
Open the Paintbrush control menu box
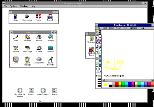point(97,25)
